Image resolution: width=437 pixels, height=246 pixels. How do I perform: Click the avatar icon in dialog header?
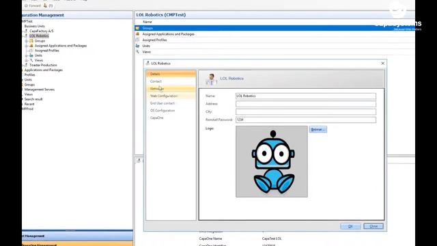coord(211,79)
